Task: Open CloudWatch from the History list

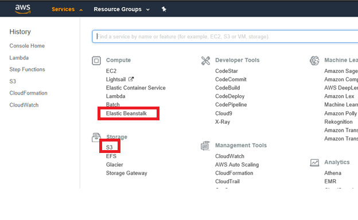Action: coord(24,105)
